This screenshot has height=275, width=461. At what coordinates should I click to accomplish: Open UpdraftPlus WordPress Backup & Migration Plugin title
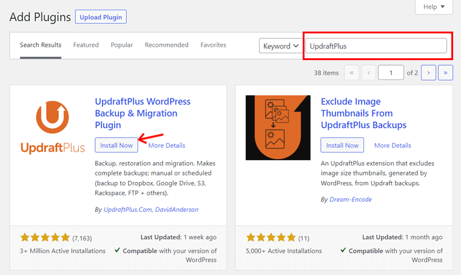click(143, 114)
